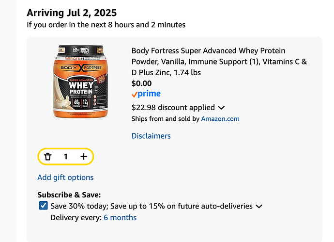
Task: Open the Amazon.com seller link
Action: (220, 119)
